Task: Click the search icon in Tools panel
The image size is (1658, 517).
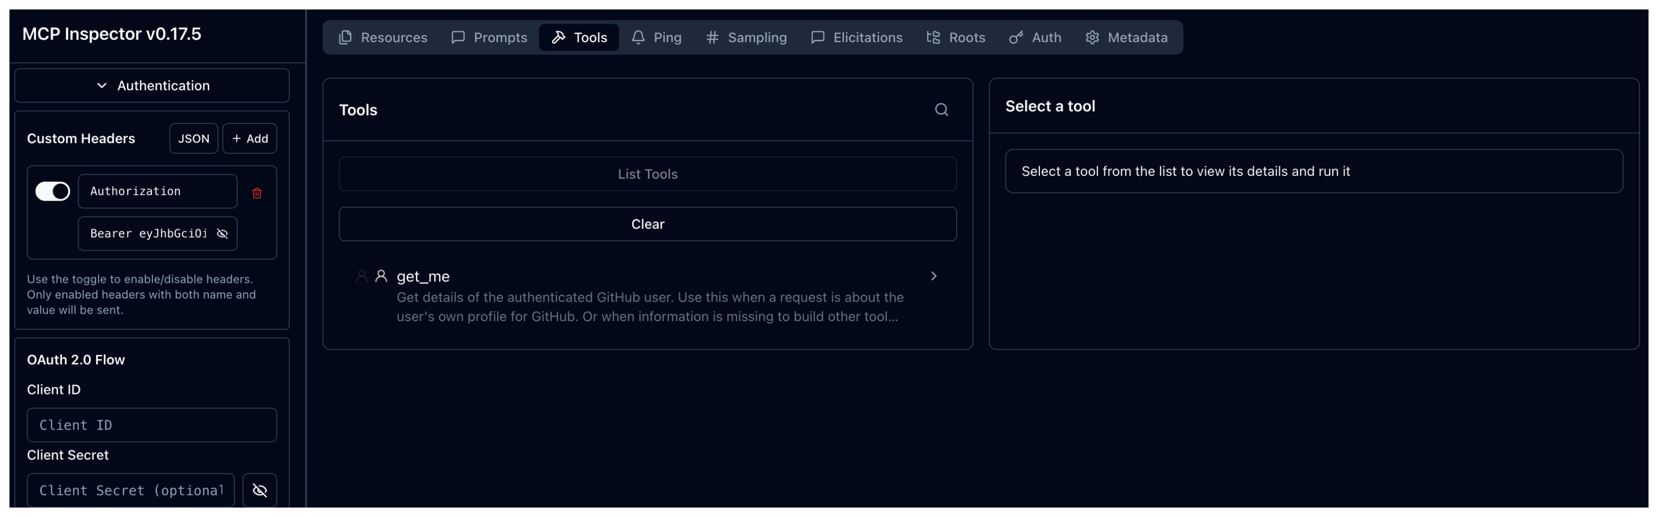Action: [941, 110]
